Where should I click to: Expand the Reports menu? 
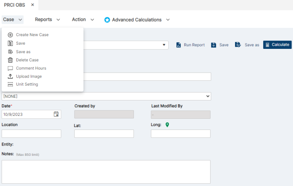click(47, 19)
